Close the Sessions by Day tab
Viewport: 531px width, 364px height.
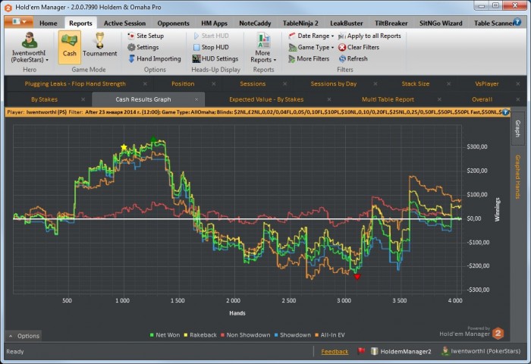click(x=375, y=84)
